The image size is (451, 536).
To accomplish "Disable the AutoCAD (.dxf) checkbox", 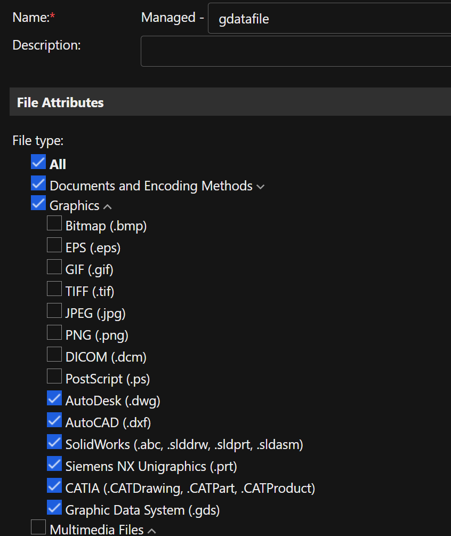I will click(x=54, y=420).
